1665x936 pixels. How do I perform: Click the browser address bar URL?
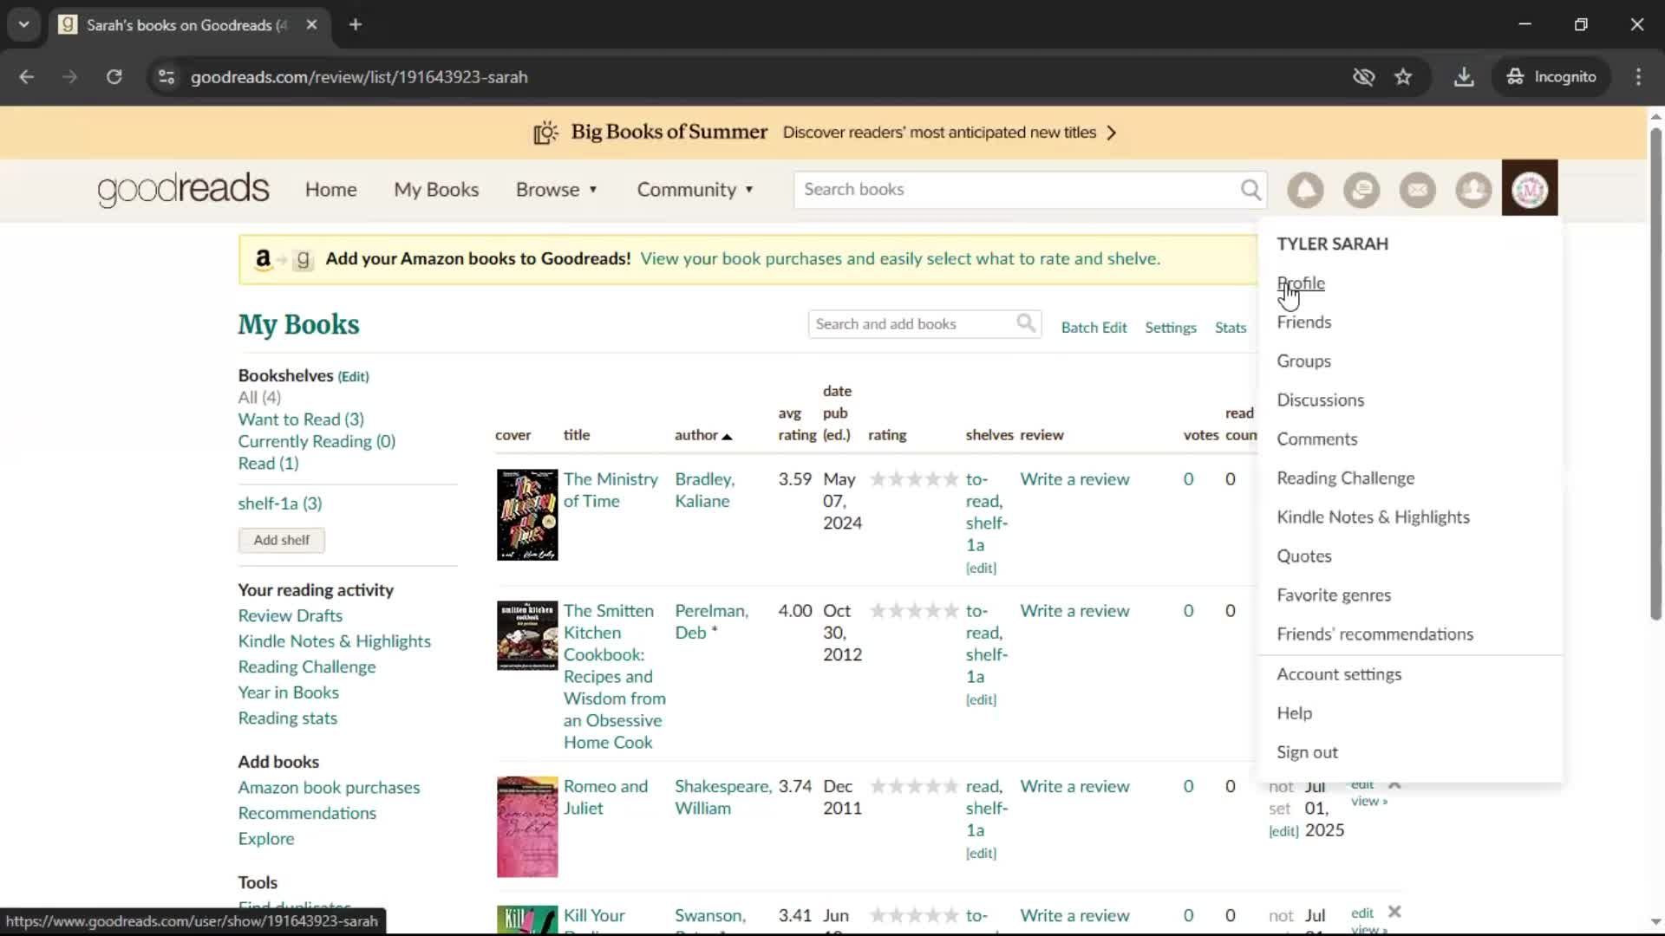[359, 76]
